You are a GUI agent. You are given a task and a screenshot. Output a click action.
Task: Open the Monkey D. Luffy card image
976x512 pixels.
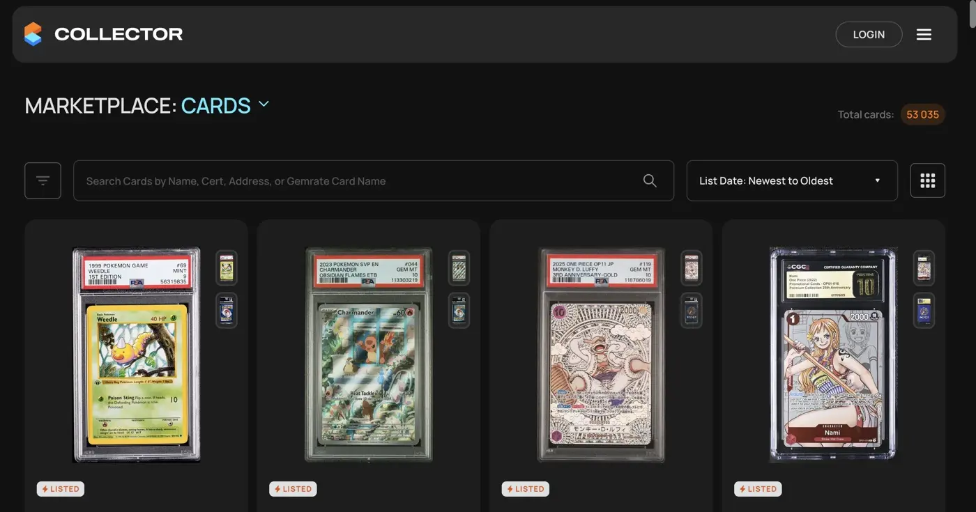(601, 355)
